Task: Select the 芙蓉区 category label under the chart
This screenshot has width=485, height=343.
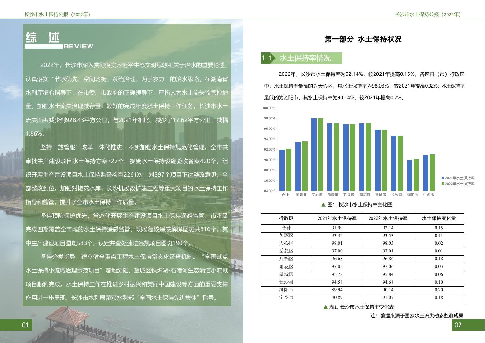Action: 301,195
